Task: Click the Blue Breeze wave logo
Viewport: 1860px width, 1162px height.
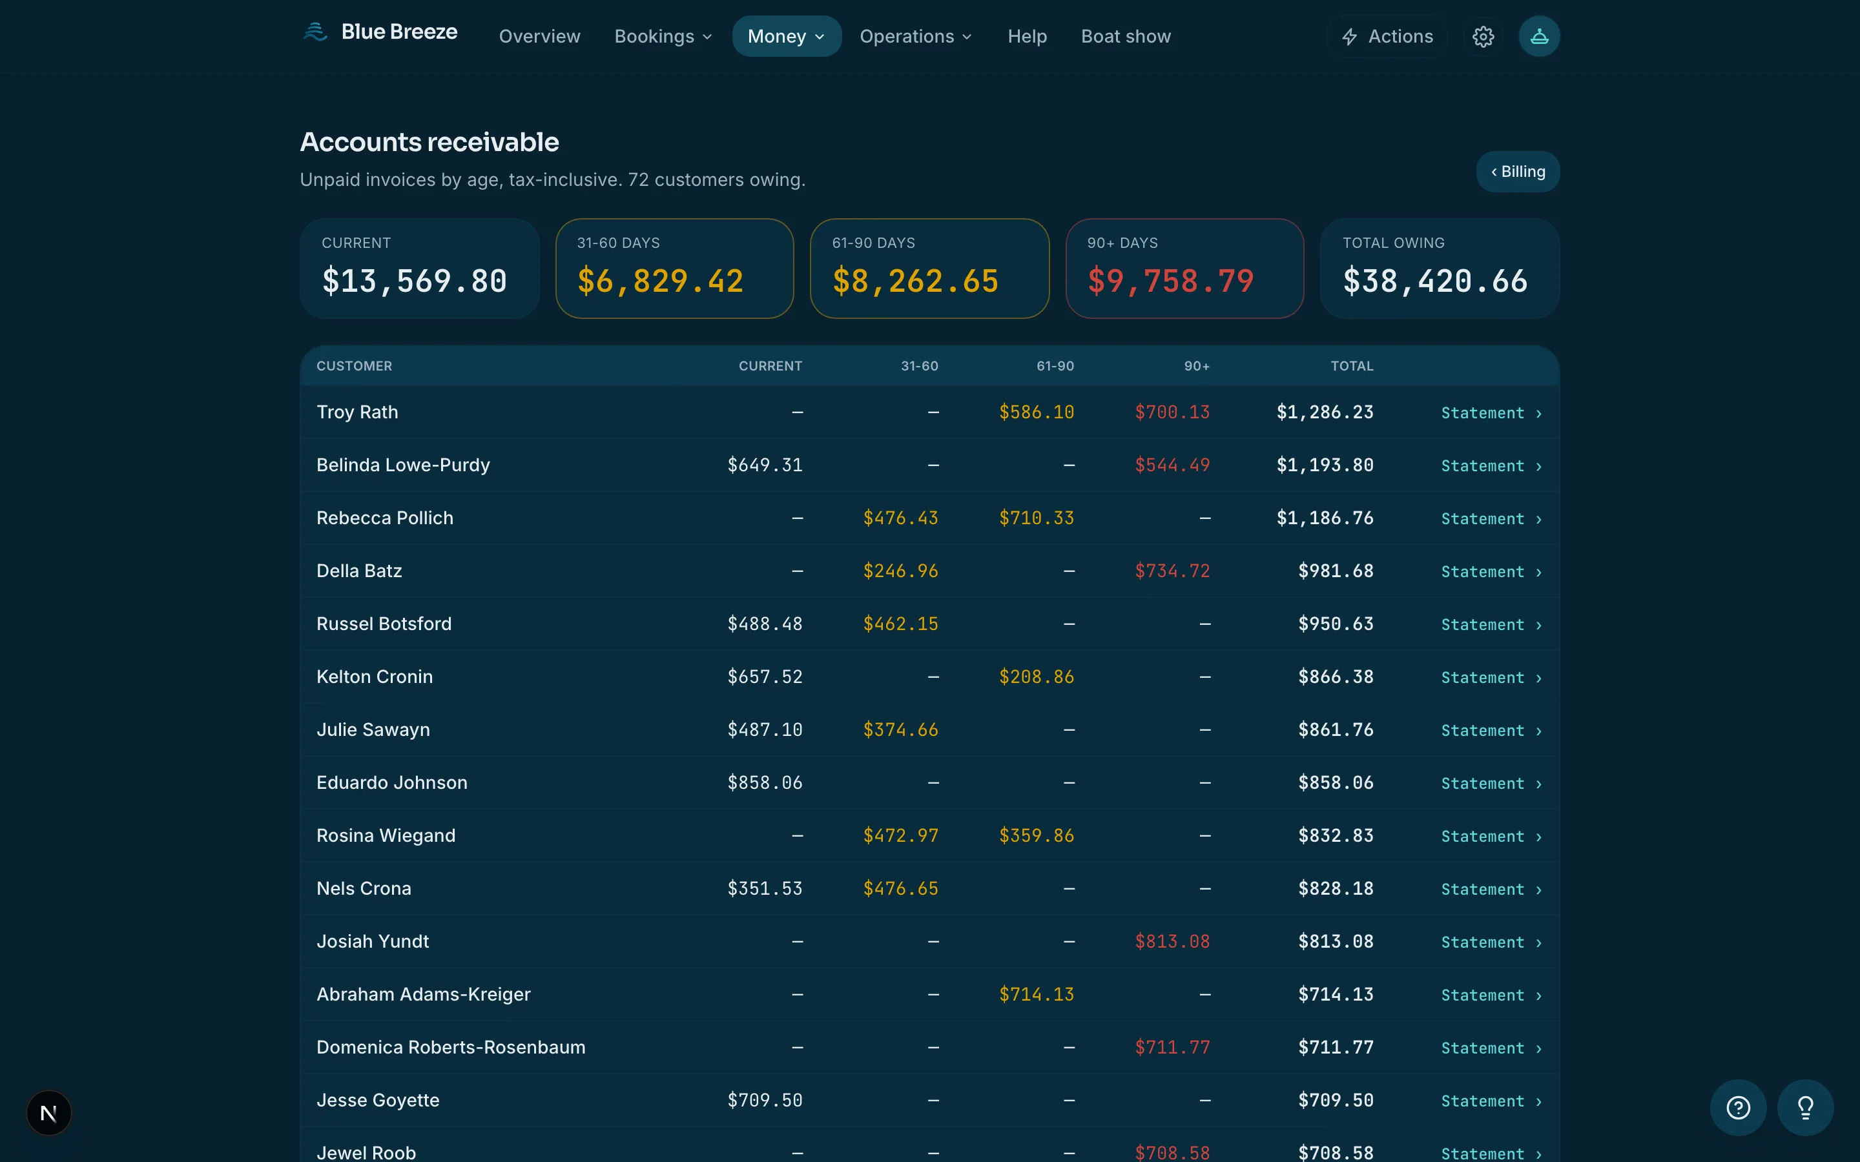Action: pos(315,32)
